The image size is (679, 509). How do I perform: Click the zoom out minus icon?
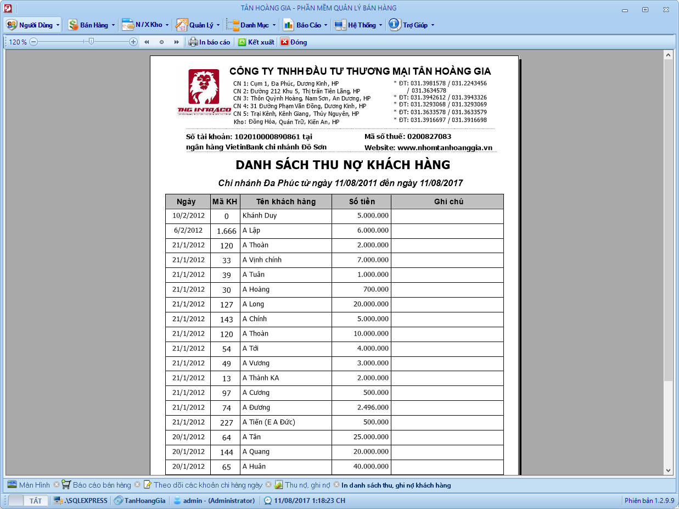pyautogui.click(x=33, y=42)
